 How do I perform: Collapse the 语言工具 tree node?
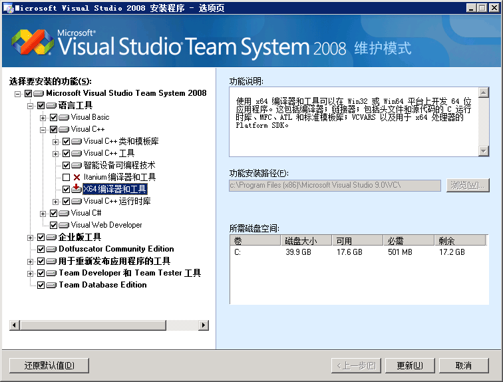coord(30,106)
